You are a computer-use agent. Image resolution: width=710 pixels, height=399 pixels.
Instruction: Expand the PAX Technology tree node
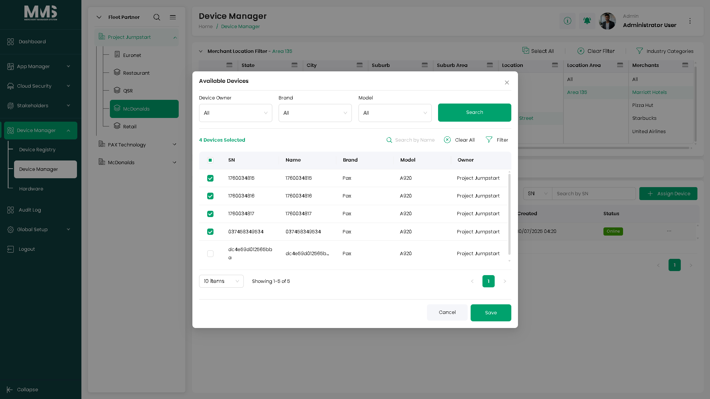(x=175, y=145)
